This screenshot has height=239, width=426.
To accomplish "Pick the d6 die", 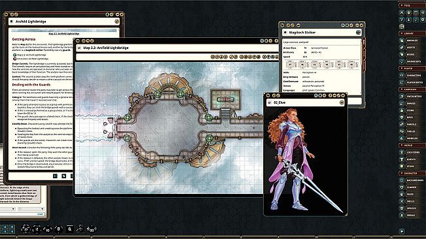I will click(x=70, y=229).
